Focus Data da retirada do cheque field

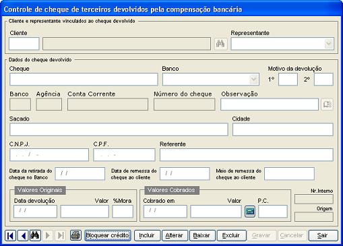coord(80,173)
